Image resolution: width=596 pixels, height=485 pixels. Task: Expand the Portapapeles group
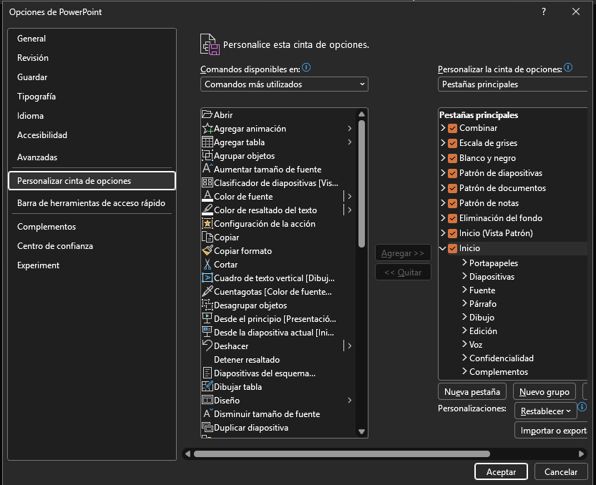coord(464,263)
